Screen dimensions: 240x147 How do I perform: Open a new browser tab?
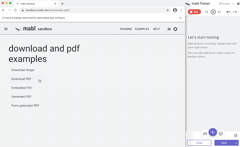tap(62, 4)
